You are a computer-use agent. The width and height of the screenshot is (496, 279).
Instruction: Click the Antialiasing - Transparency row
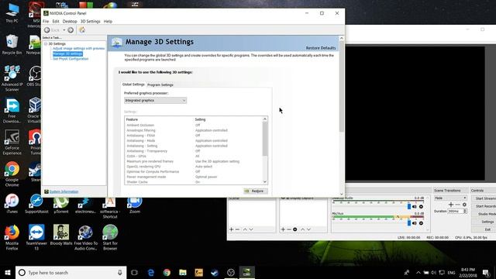[x=194, y=151]
